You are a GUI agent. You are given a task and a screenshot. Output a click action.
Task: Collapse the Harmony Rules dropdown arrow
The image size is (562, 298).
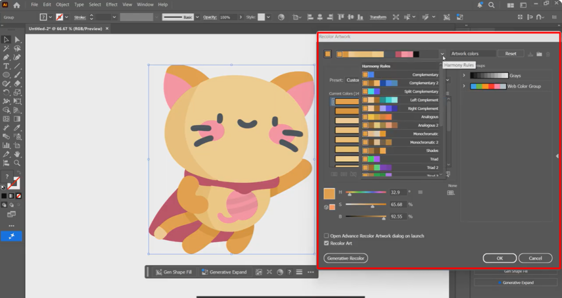click(442, 54)
